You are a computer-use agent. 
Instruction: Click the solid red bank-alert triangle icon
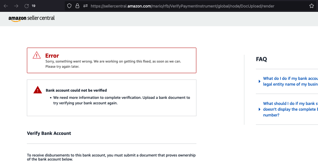[38, 90]
